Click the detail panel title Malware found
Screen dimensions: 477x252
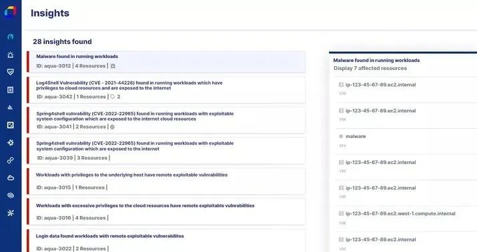377,61
